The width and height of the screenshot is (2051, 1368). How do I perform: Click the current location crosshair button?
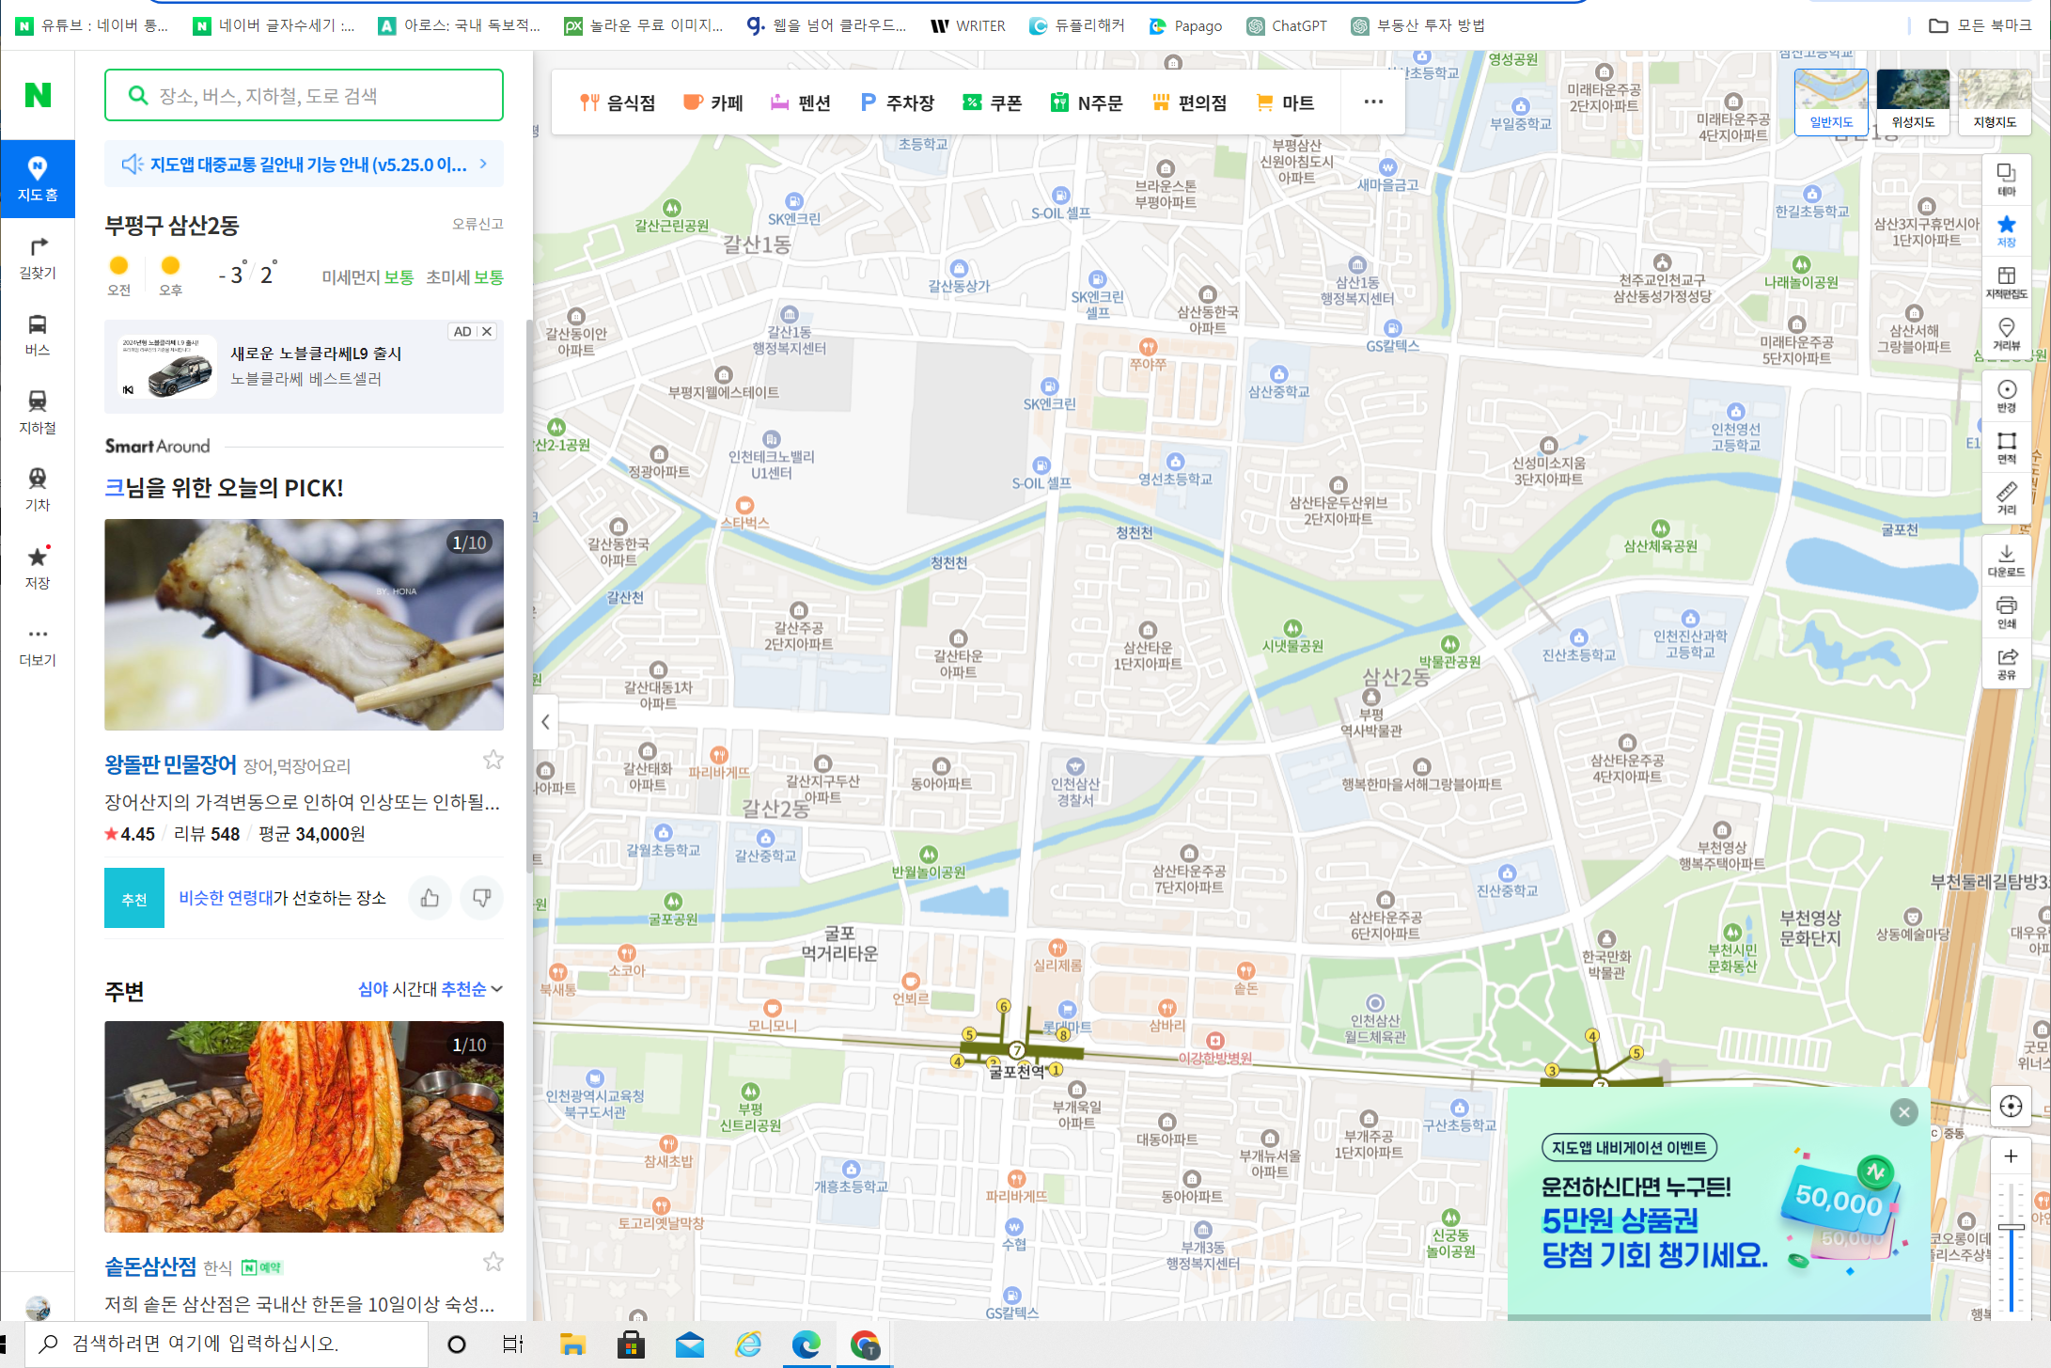click(x=2011, y=1107)
